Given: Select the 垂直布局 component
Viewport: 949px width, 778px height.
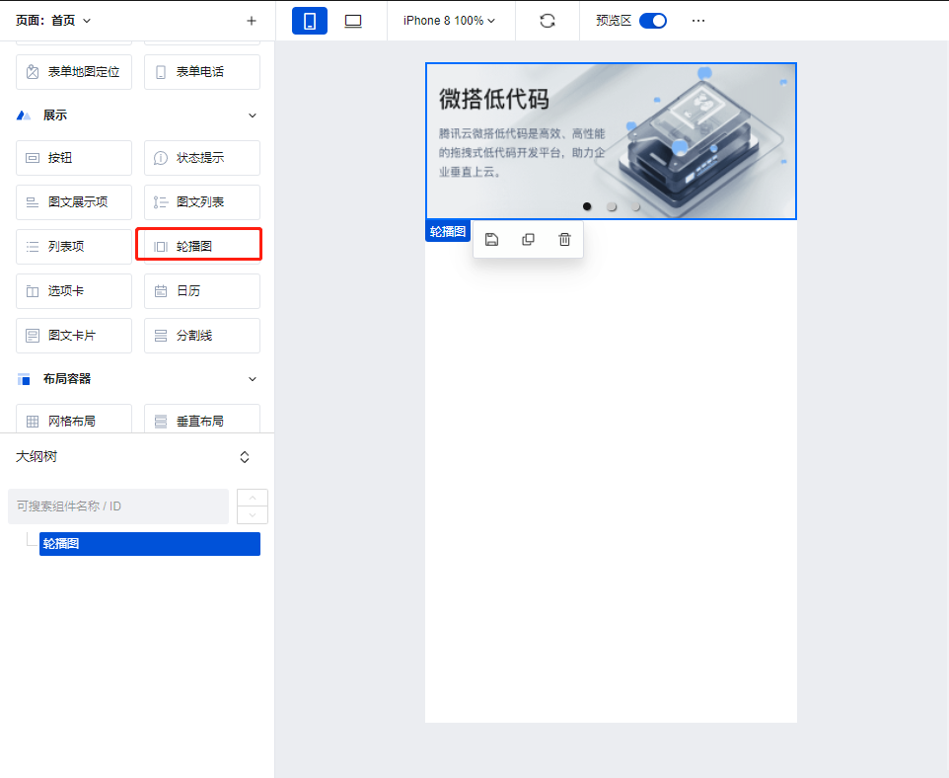Looking at the screenshot, I should [x=202, y=419].
